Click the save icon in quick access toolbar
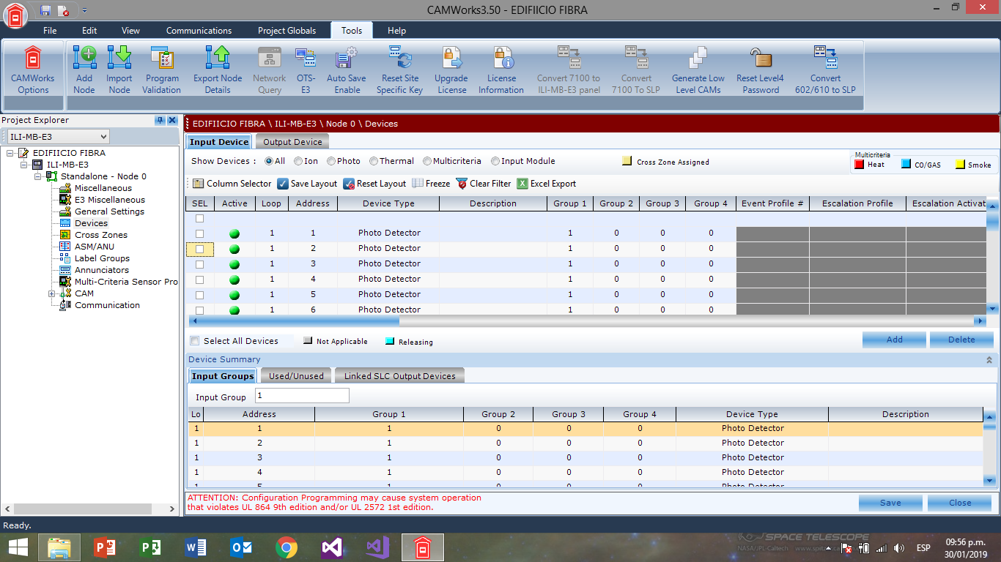Viewport: 1001px width, 562px height. click(45, 10)
